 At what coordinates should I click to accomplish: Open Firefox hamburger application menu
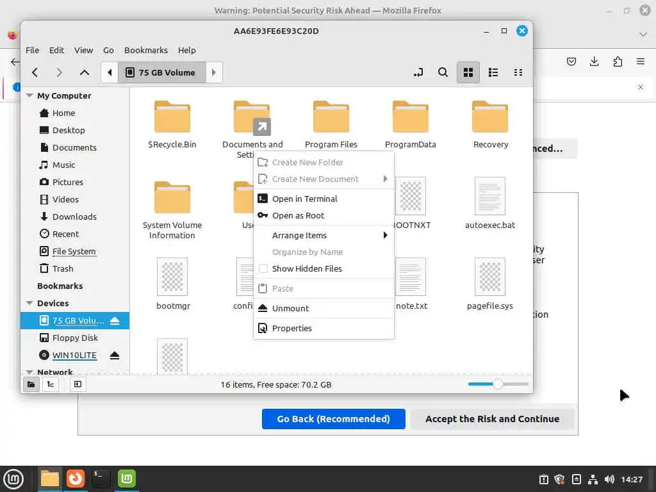click(x=641, y=61)
